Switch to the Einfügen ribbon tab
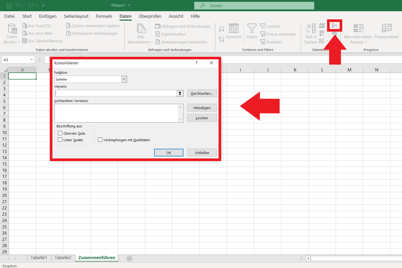Screen dimensions: 402x268 point(48,16)
